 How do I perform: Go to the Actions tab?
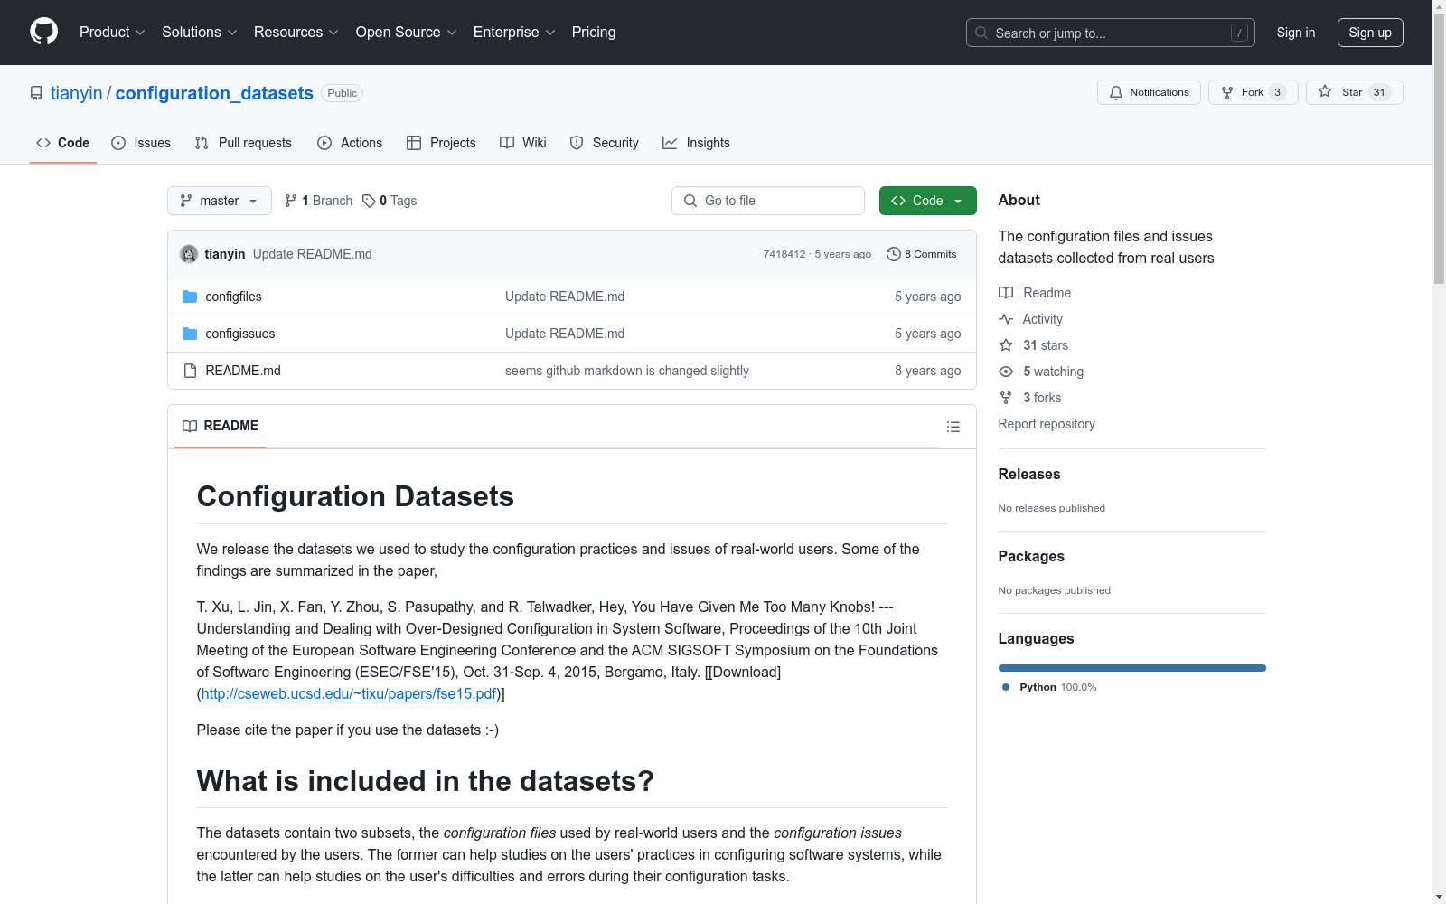tap(350, 143)
